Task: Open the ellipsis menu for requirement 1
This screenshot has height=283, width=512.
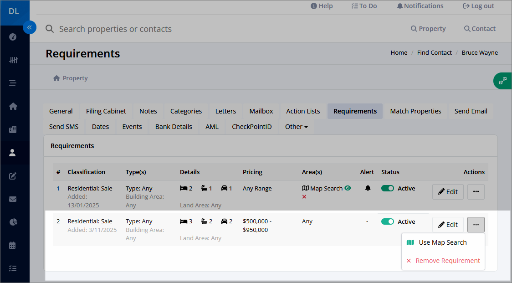Action: pos(476,191)
